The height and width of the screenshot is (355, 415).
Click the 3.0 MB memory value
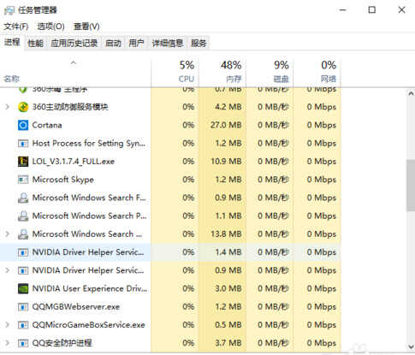tap(228, 288)
